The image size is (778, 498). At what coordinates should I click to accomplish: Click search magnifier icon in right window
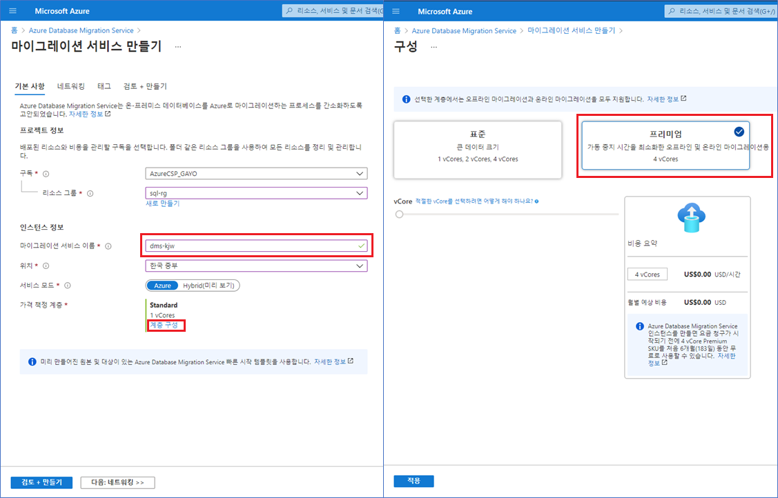click(x=672, y=12)
